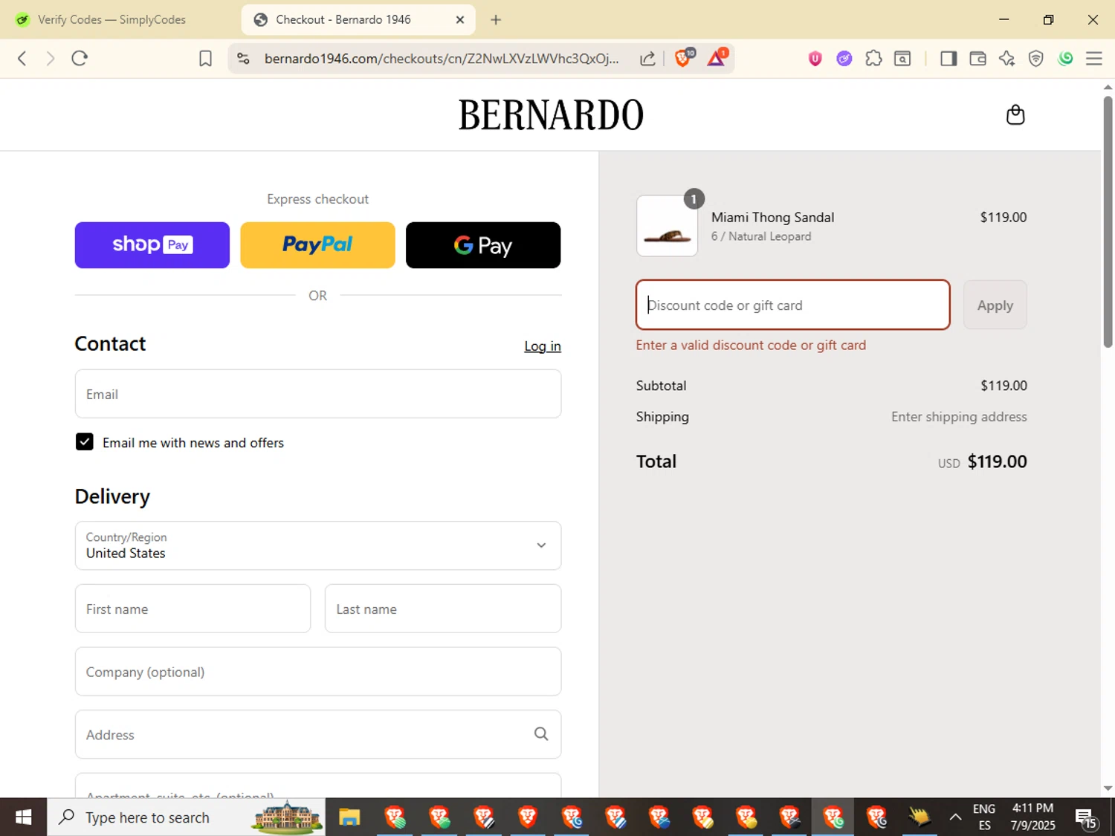Open File Explorer from the taskbar
The height and width of the screenshot is (836, 1115).
(x=349, y=817)
